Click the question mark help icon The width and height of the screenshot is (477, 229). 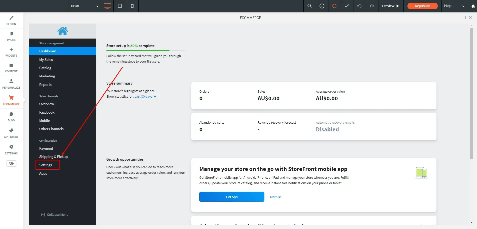(x=465, y=18)
